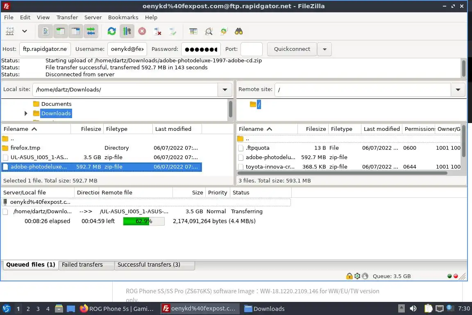Toggle directory comparison icon
This screenshot has height=315, width=472.
[209, 31]
